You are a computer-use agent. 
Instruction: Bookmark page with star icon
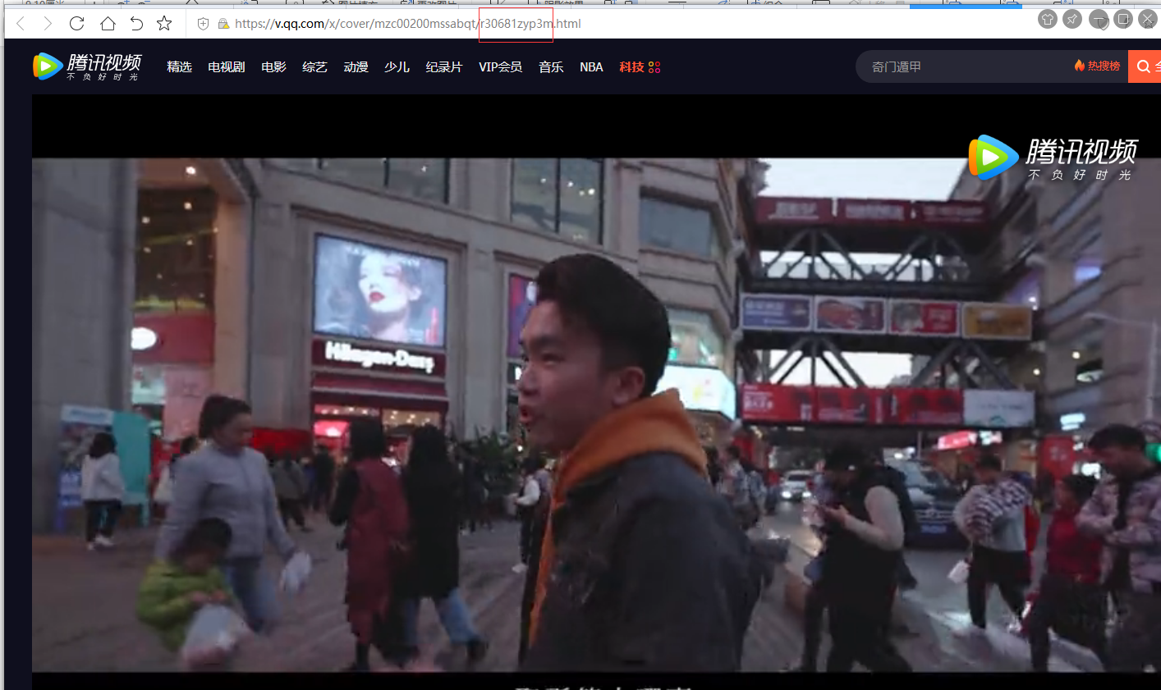pyautogui.click(x=164, y=23)
